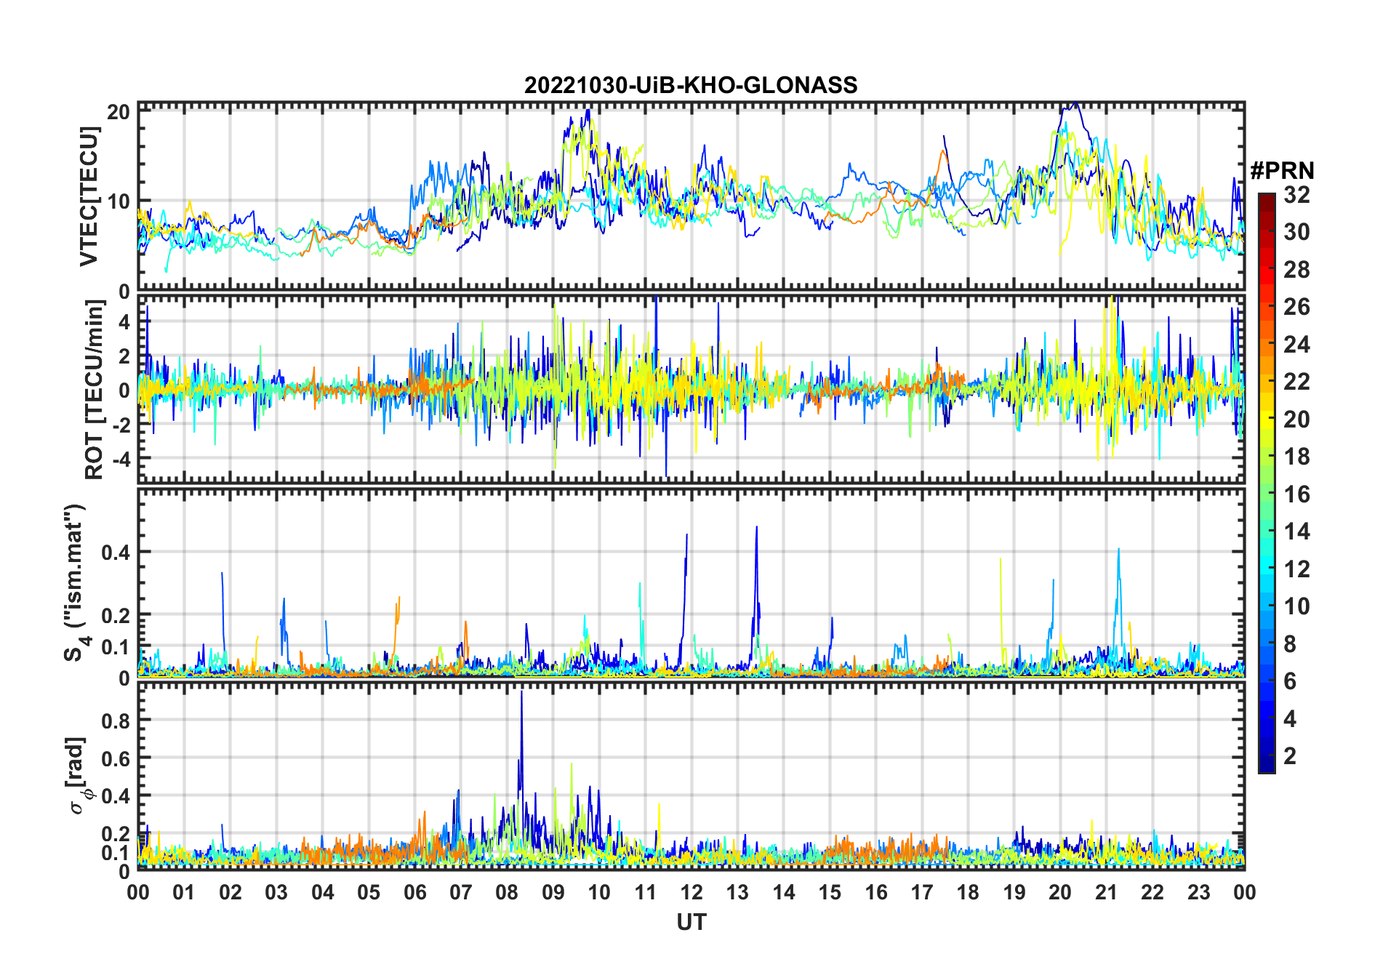Viewport: 1383px width, 967px height.
Task: Click the -4 tick on the ROT axis
Action: pyautogui.click(x=120, y=460)
